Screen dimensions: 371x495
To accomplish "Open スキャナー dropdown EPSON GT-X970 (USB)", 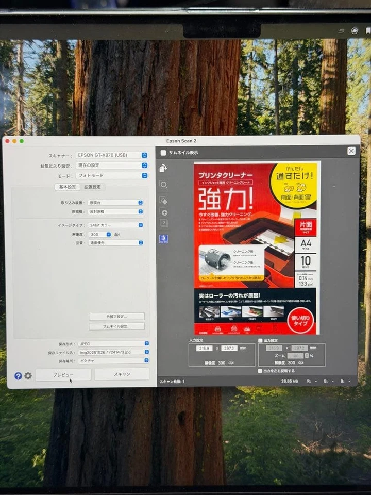I will [x=112, y=155].
